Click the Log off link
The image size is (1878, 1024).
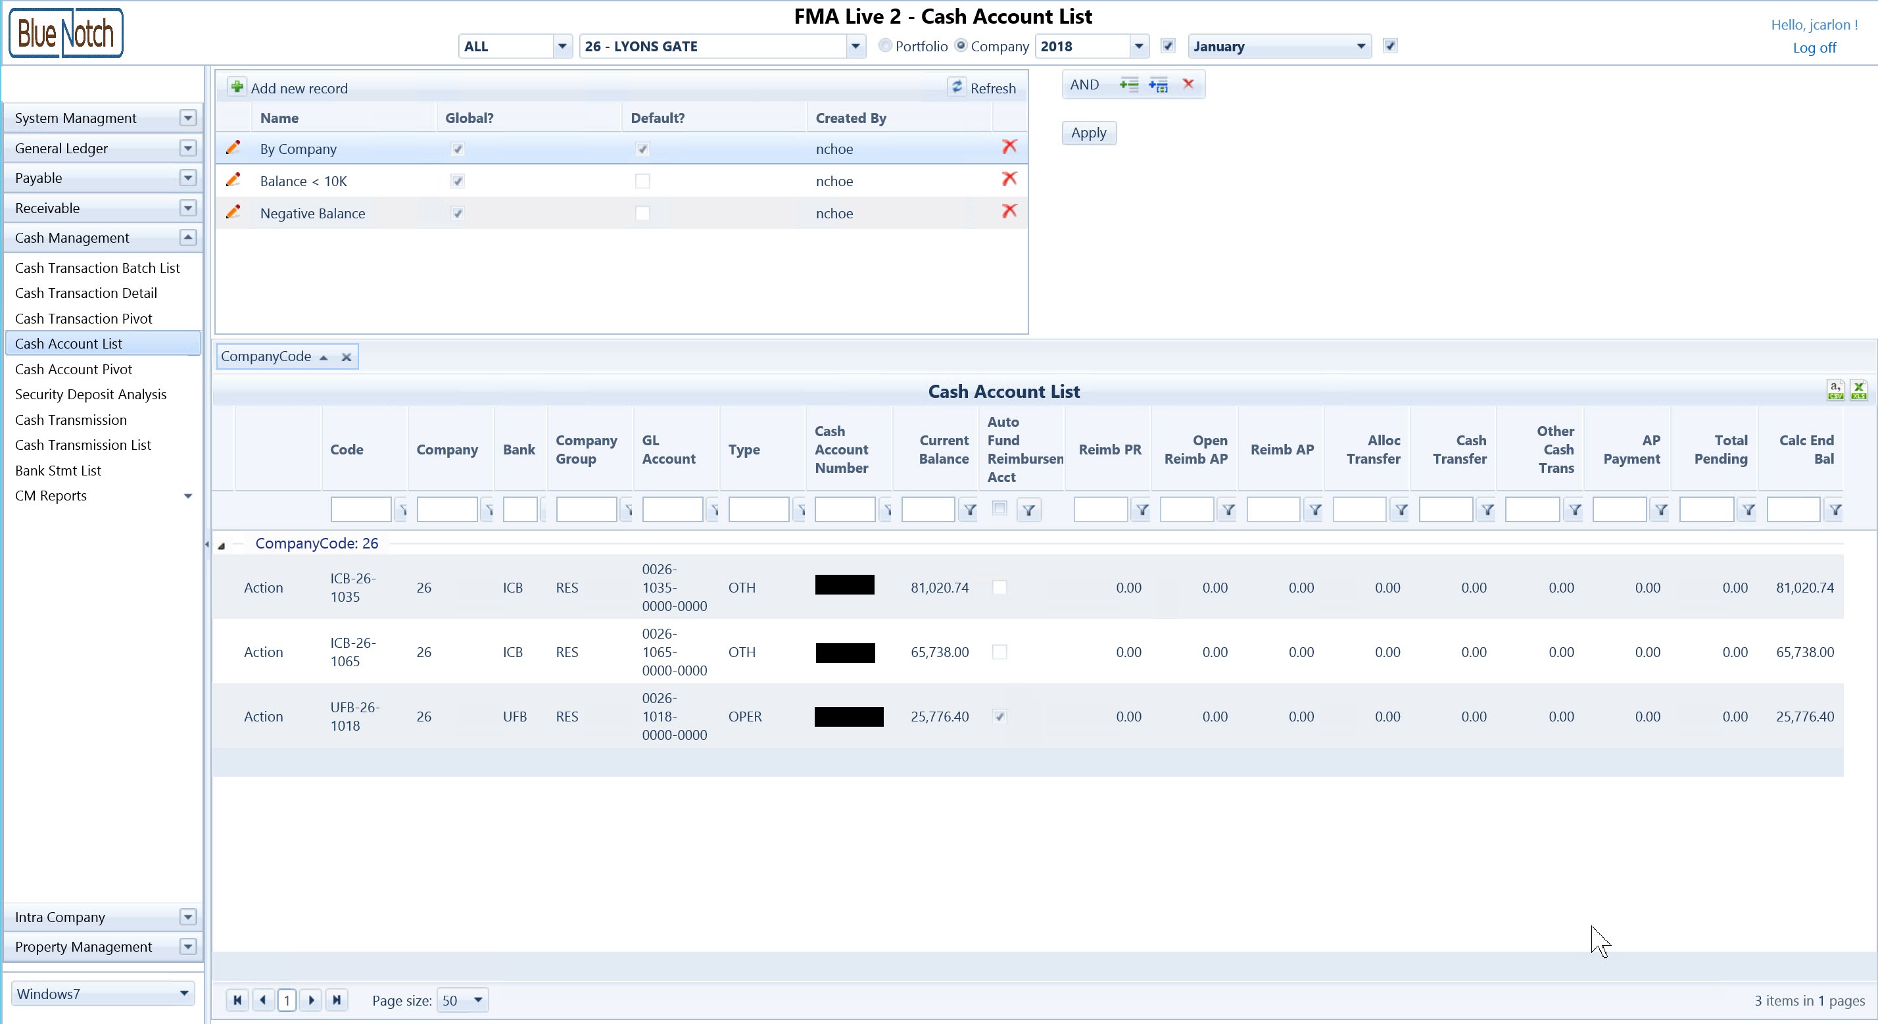click(1814, 47)
